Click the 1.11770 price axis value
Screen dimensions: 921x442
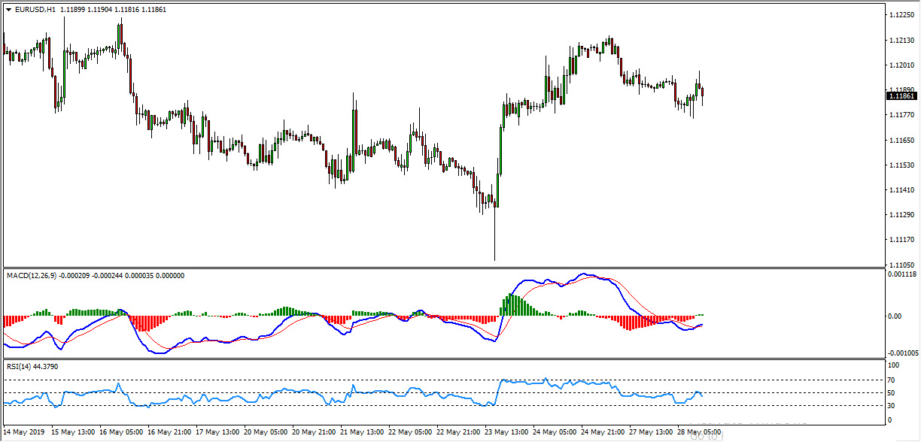coord(901,115)
